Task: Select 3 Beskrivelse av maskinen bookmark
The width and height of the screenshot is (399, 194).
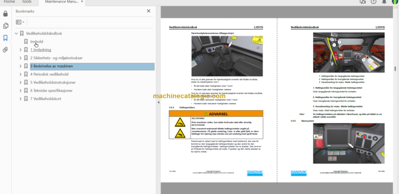Action: [x=92, y=66]
